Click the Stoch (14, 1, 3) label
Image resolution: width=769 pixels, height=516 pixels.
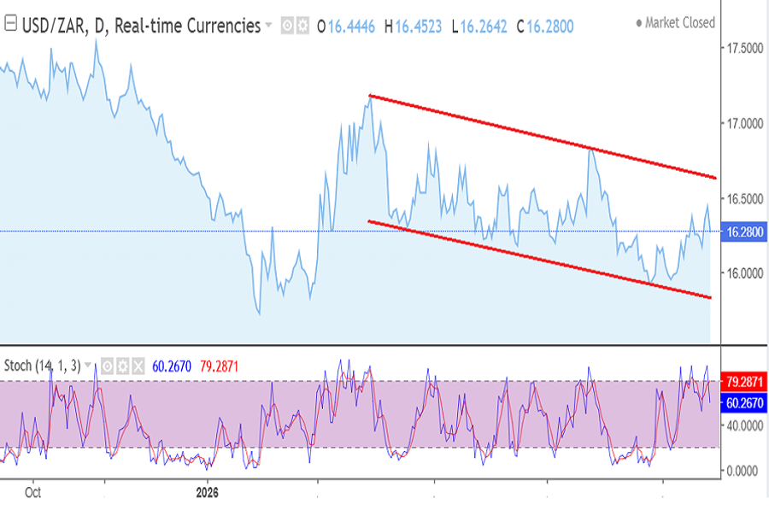42,366
